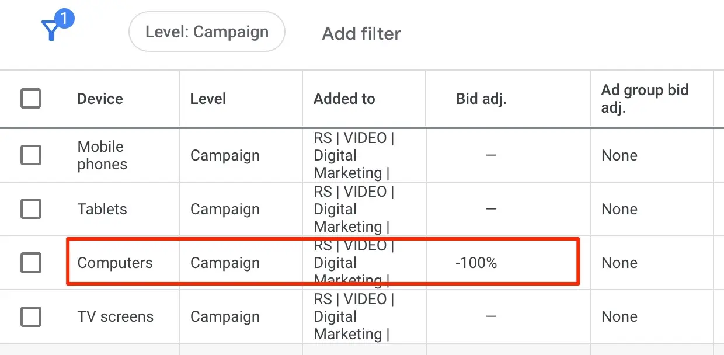The width and height of the screenshot is (724, 355).
Task: Edit the Mobile phones bid adjustment dash
Action: 491,156
